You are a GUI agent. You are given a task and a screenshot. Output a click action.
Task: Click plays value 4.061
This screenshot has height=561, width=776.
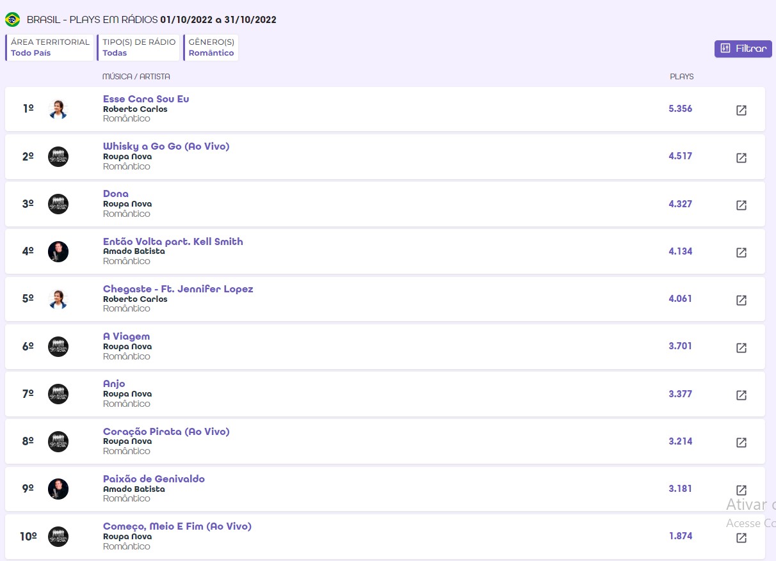click(681, 299)
